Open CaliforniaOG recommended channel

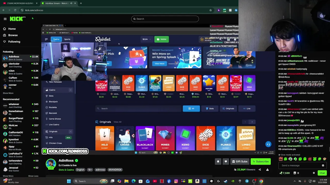20,134
